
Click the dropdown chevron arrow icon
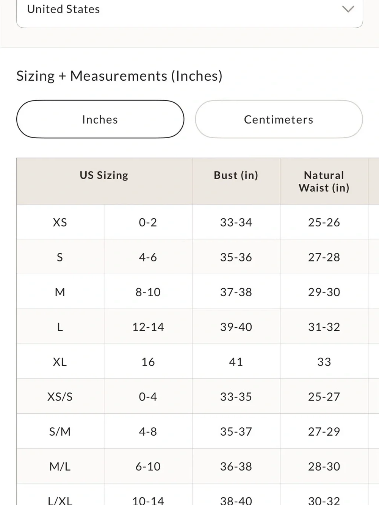[348, 9]
